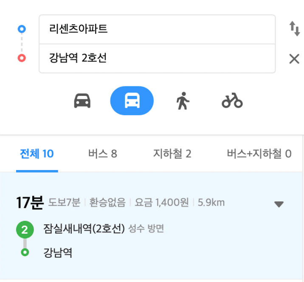Switch to the 지하철 2 tab

click(x=172, y=154)
